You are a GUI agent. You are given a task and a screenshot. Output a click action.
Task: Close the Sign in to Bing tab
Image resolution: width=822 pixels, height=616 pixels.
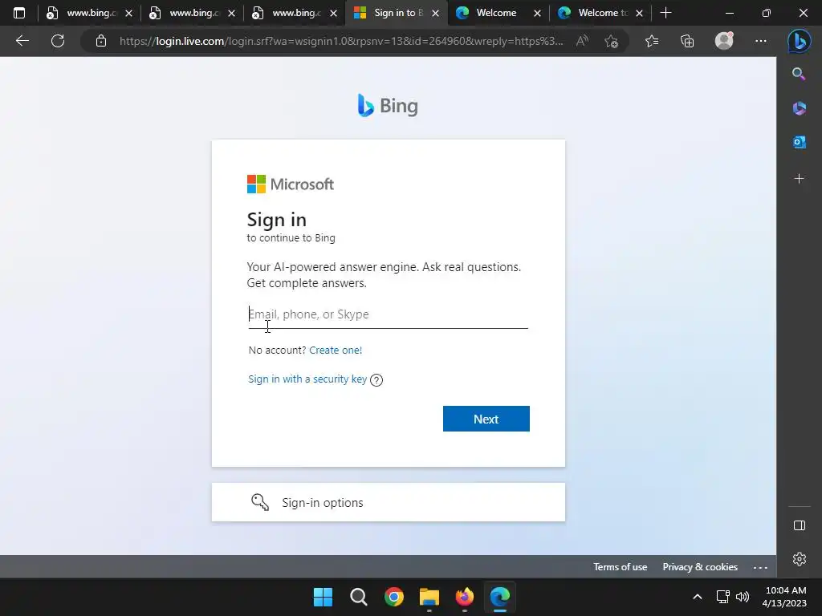pyautogui.click(x=435, y=13)
